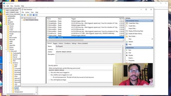Click Display All Running Tasks link
Screen dimensions: 171x96
point(136,31)
